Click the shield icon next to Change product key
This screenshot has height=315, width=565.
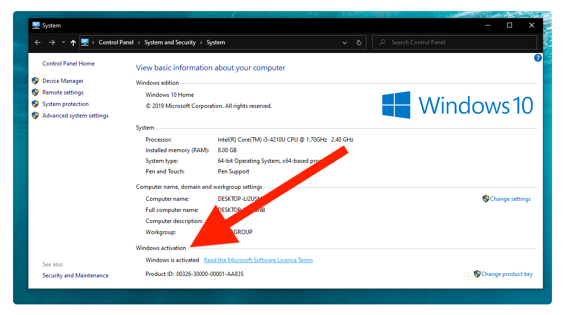pyautogui.click(x=477, y=274)
